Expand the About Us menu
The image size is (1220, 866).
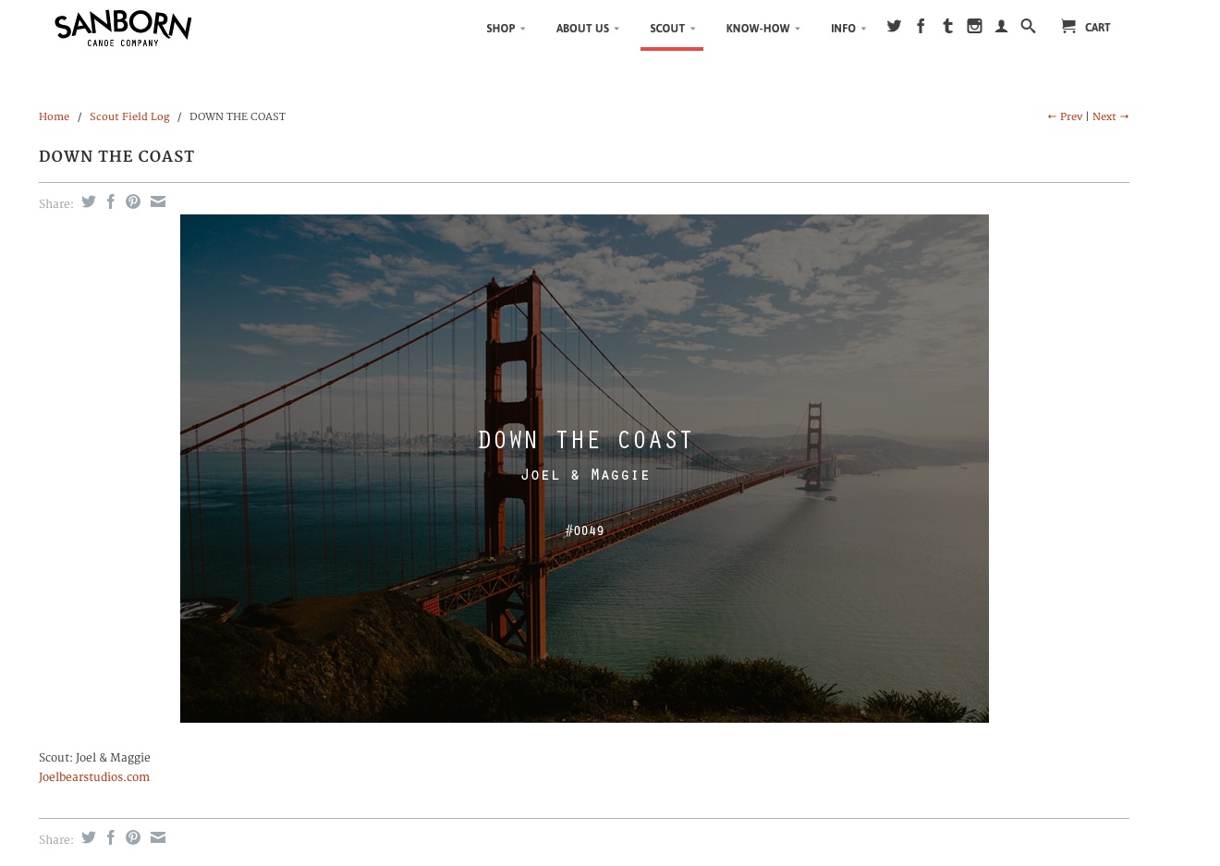(588, 29)
